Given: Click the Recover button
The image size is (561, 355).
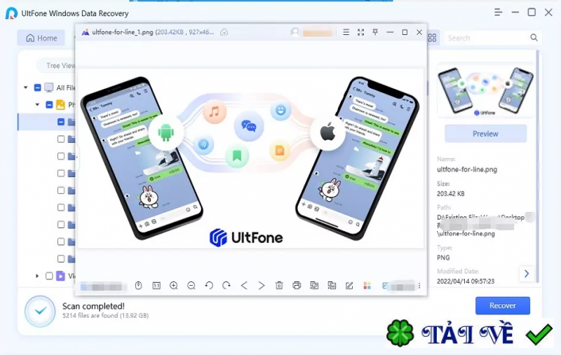Looking at the screenshot, I should 503,306.
